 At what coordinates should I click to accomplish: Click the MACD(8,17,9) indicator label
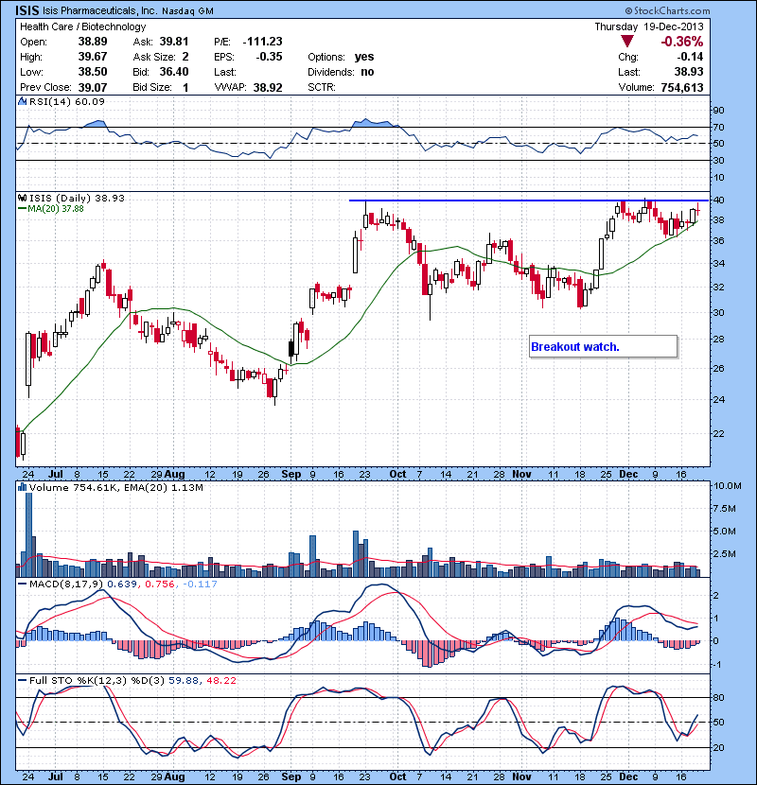point(66,584)
